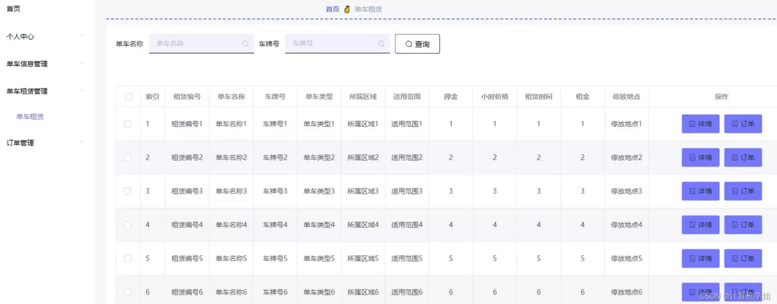Click the hand icon in breadcrumb
The width and height of the screenshot is (777, 304).
point(347,9)
